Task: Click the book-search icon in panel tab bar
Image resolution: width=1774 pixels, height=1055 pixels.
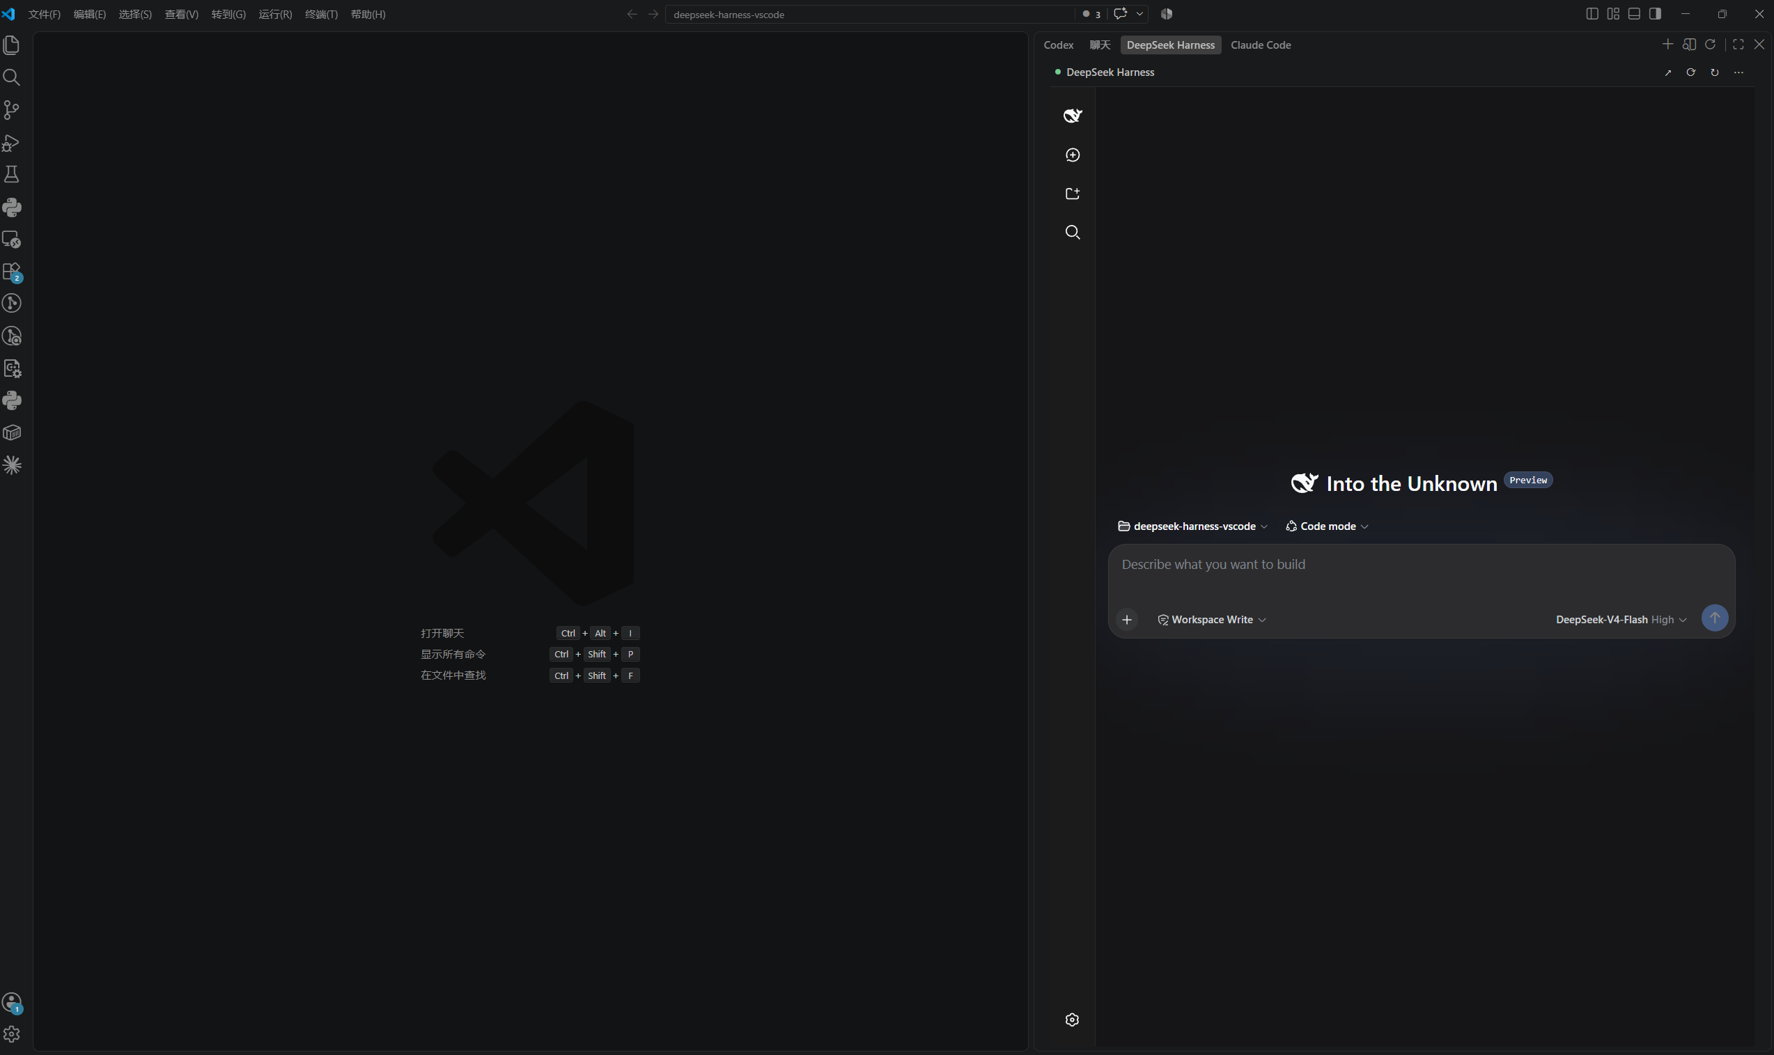Action: pos(1690,44)
